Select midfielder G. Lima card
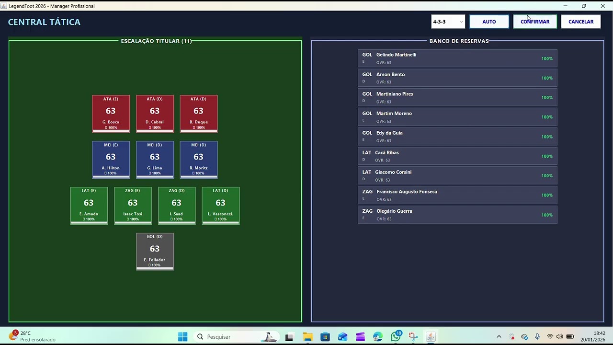The height and width of the screenshot is (345, 613). (155, 160)
